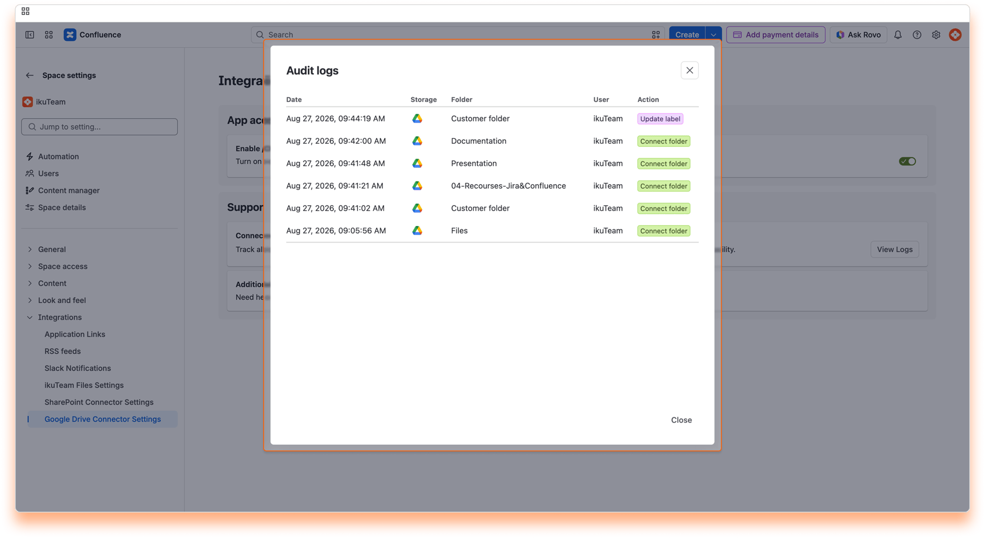Viewport: 985px width, 538px height.
Task: Open Content manager
Action: tap(68, 190)
